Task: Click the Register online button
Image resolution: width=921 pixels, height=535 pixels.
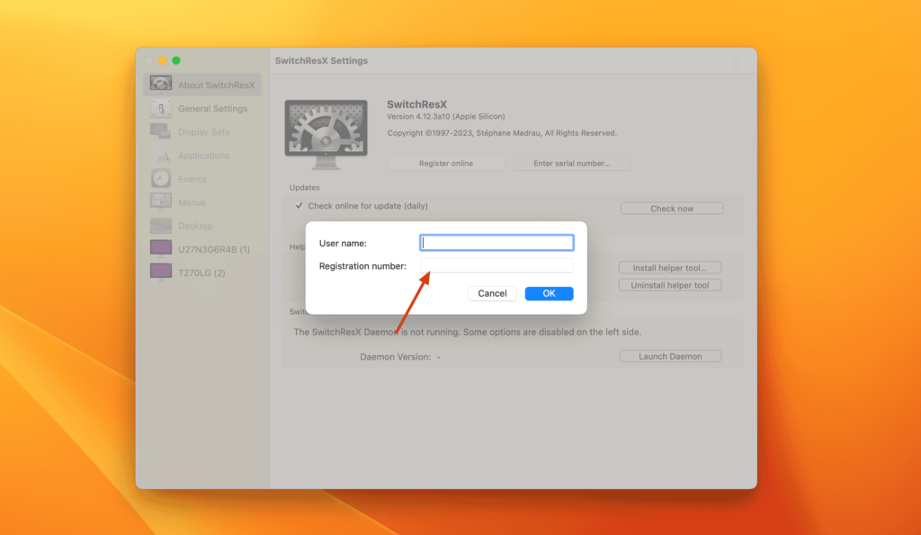Action: pyautogui.click(x=445, y=163)
